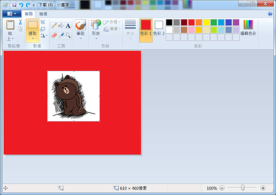Click the Redo arrow in title bar
Viewport: 276px width, 195px height.
pos(28,5)
